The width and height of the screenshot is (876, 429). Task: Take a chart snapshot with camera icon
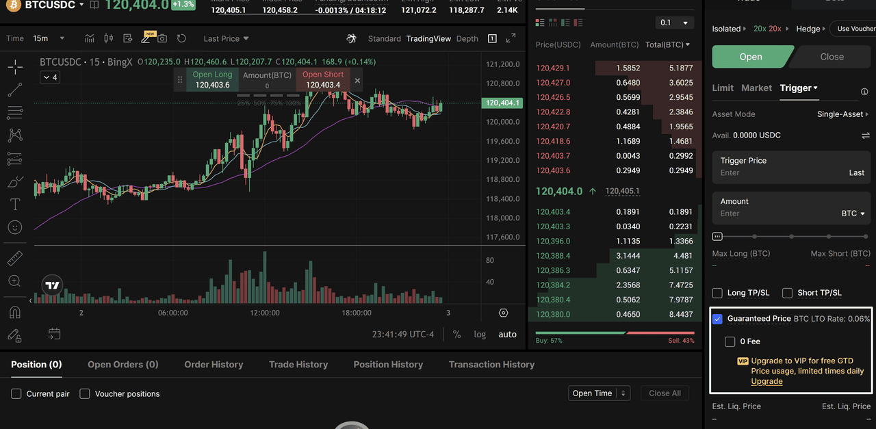point(162,38)
